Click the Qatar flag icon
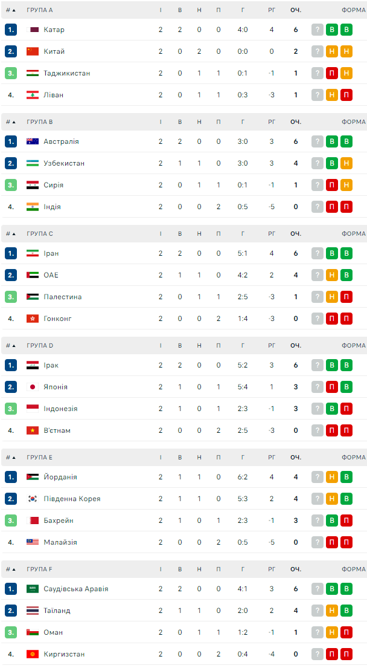367x668 pixels. [x=33, y=30]
